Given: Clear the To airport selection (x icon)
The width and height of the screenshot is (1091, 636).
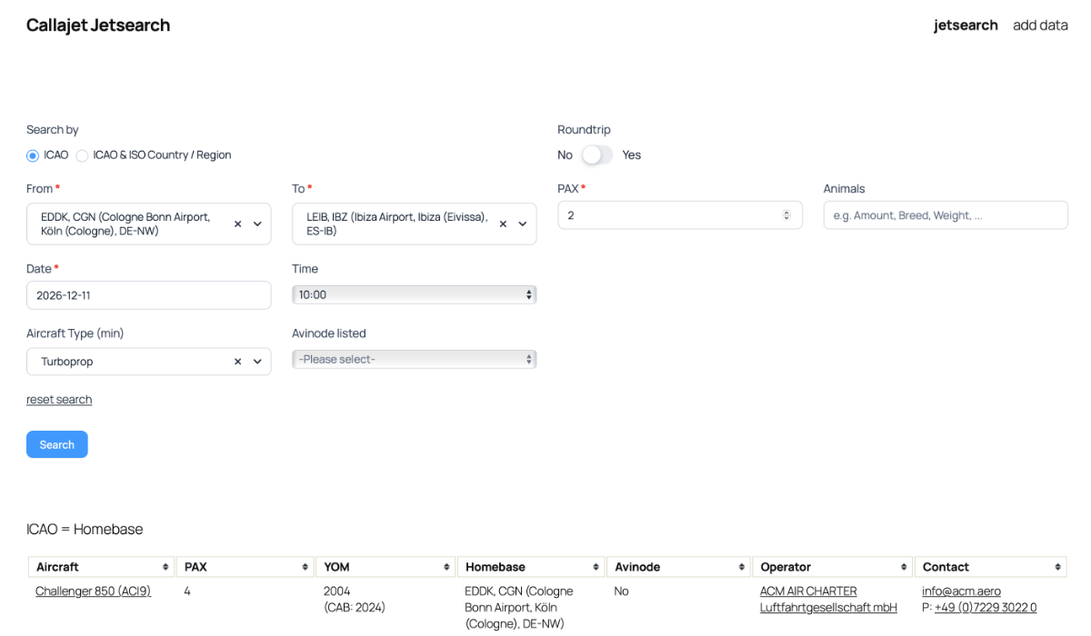Looking at the screenshot, I should [503, 224].
